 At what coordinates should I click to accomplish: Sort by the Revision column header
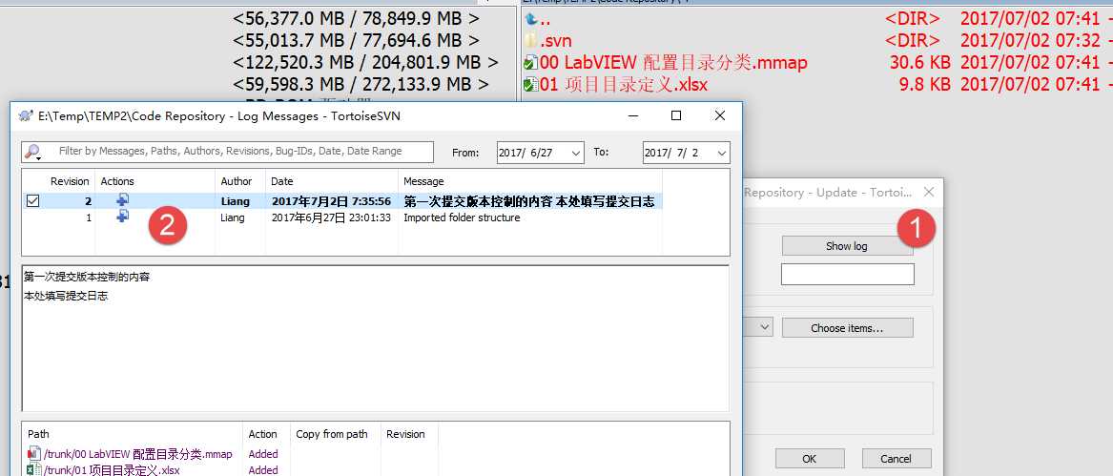[x=70, y=181]
